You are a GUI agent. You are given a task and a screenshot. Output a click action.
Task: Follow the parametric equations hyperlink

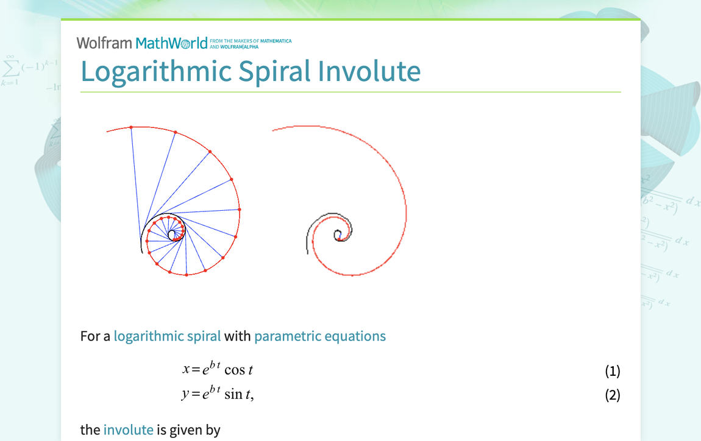[319, 336]
